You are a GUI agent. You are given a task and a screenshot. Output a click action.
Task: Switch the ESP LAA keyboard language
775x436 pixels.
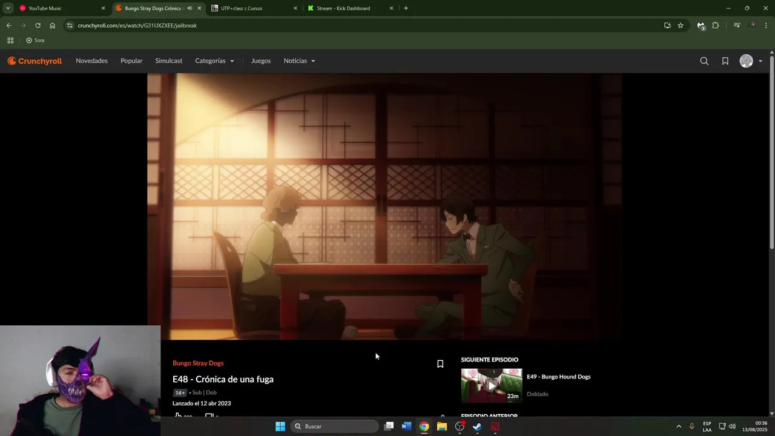tap(707, 426)
